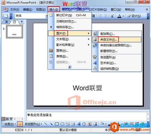Choose 组织结构图(O) Organization Chart entry

tap(117, 69)
